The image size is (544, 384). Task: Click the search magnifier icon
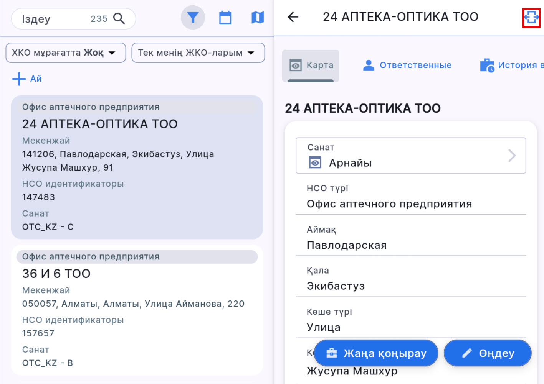click(x=119, y=18)
